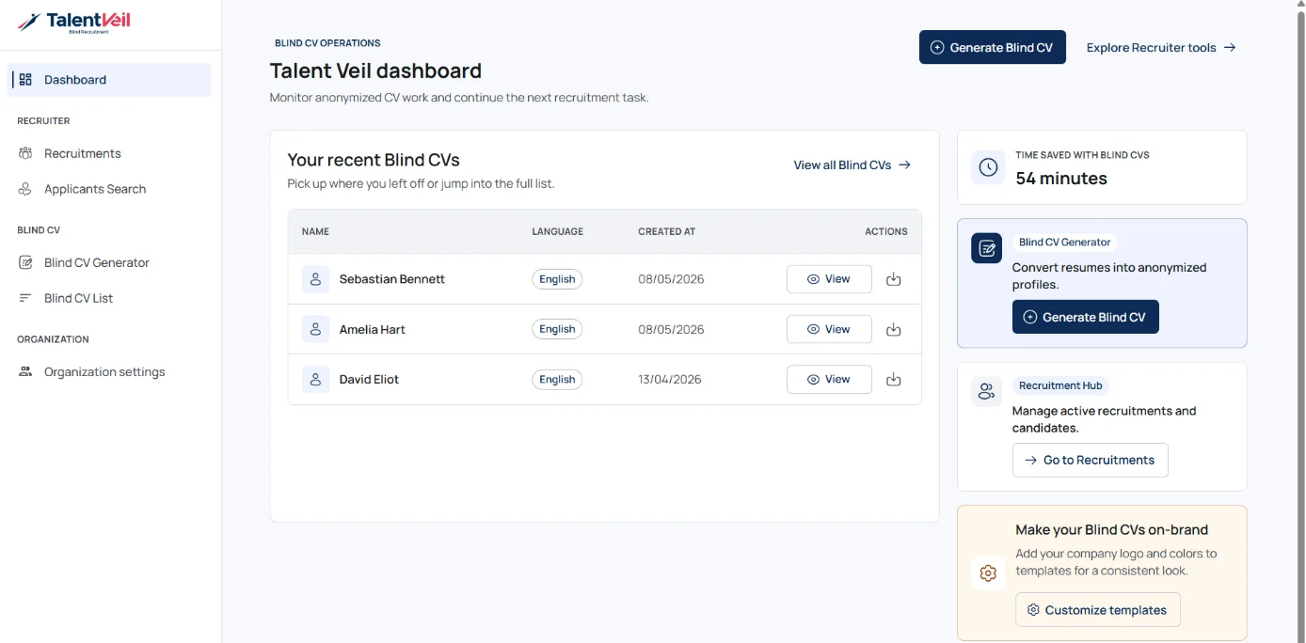The height and width of the screenshot is (643, 1306).
Task: Download David Eliot's Blind CV
Action: coord(894,380)
